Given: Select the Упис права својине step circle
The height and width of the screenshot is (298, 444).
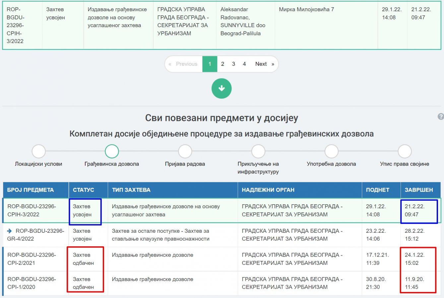Looking at the screenshot, I should point(405,151).
